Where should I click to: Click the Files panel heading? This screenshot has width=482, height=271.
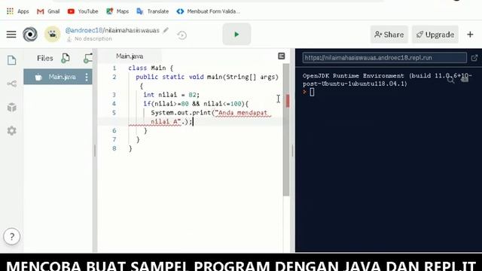[x=45, y=58]
